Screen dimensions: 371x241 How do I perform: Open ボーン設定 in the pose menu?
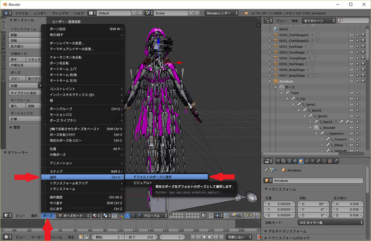pos(83,29)
